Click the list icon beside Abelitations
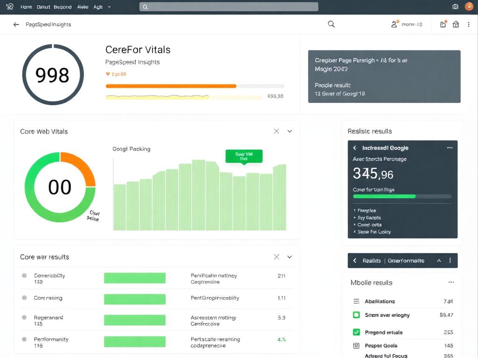The image size is (478, 358). pyautogui.click(x=356, y=301)
